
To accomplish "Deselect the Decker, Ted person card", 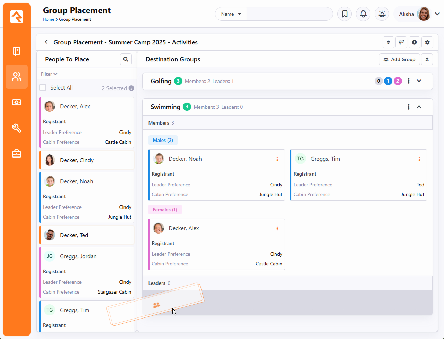I will point(87,235).
